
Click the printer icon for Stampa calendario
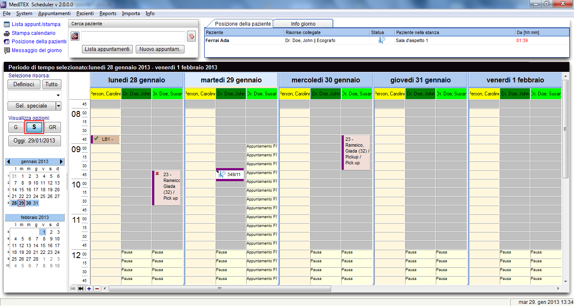[7, 33]
